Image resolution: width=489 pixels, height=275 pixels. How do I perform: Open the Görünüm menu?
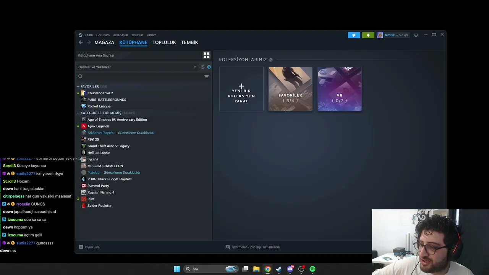[103, 35]
